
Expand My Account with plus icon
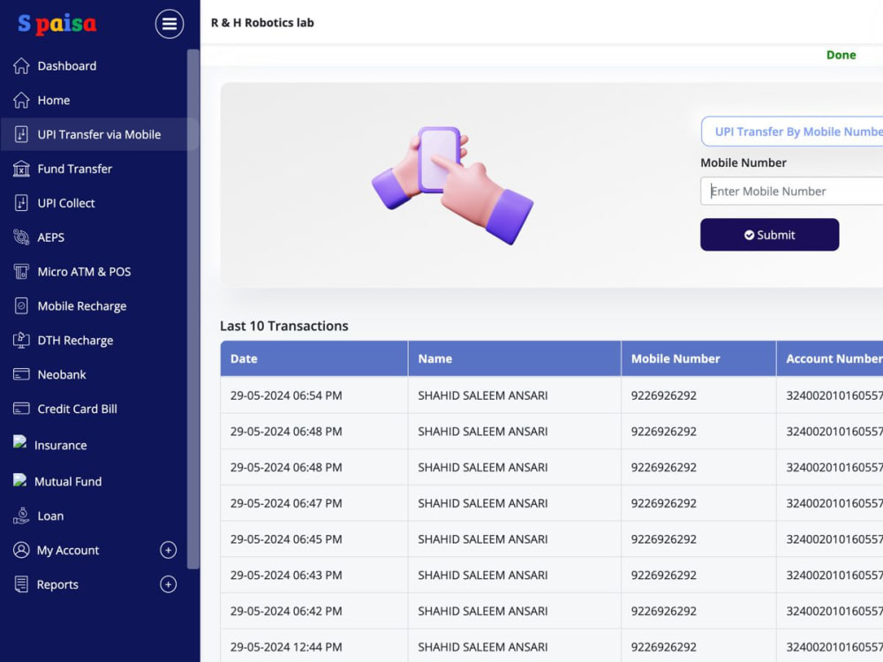click(168, 550)
